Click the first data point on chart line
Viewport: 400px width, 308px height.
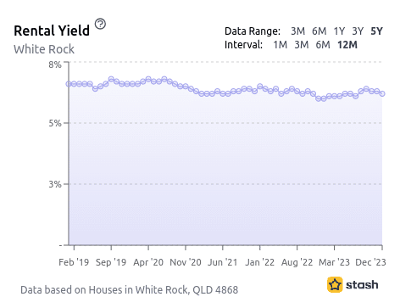[x=69, y=84]
